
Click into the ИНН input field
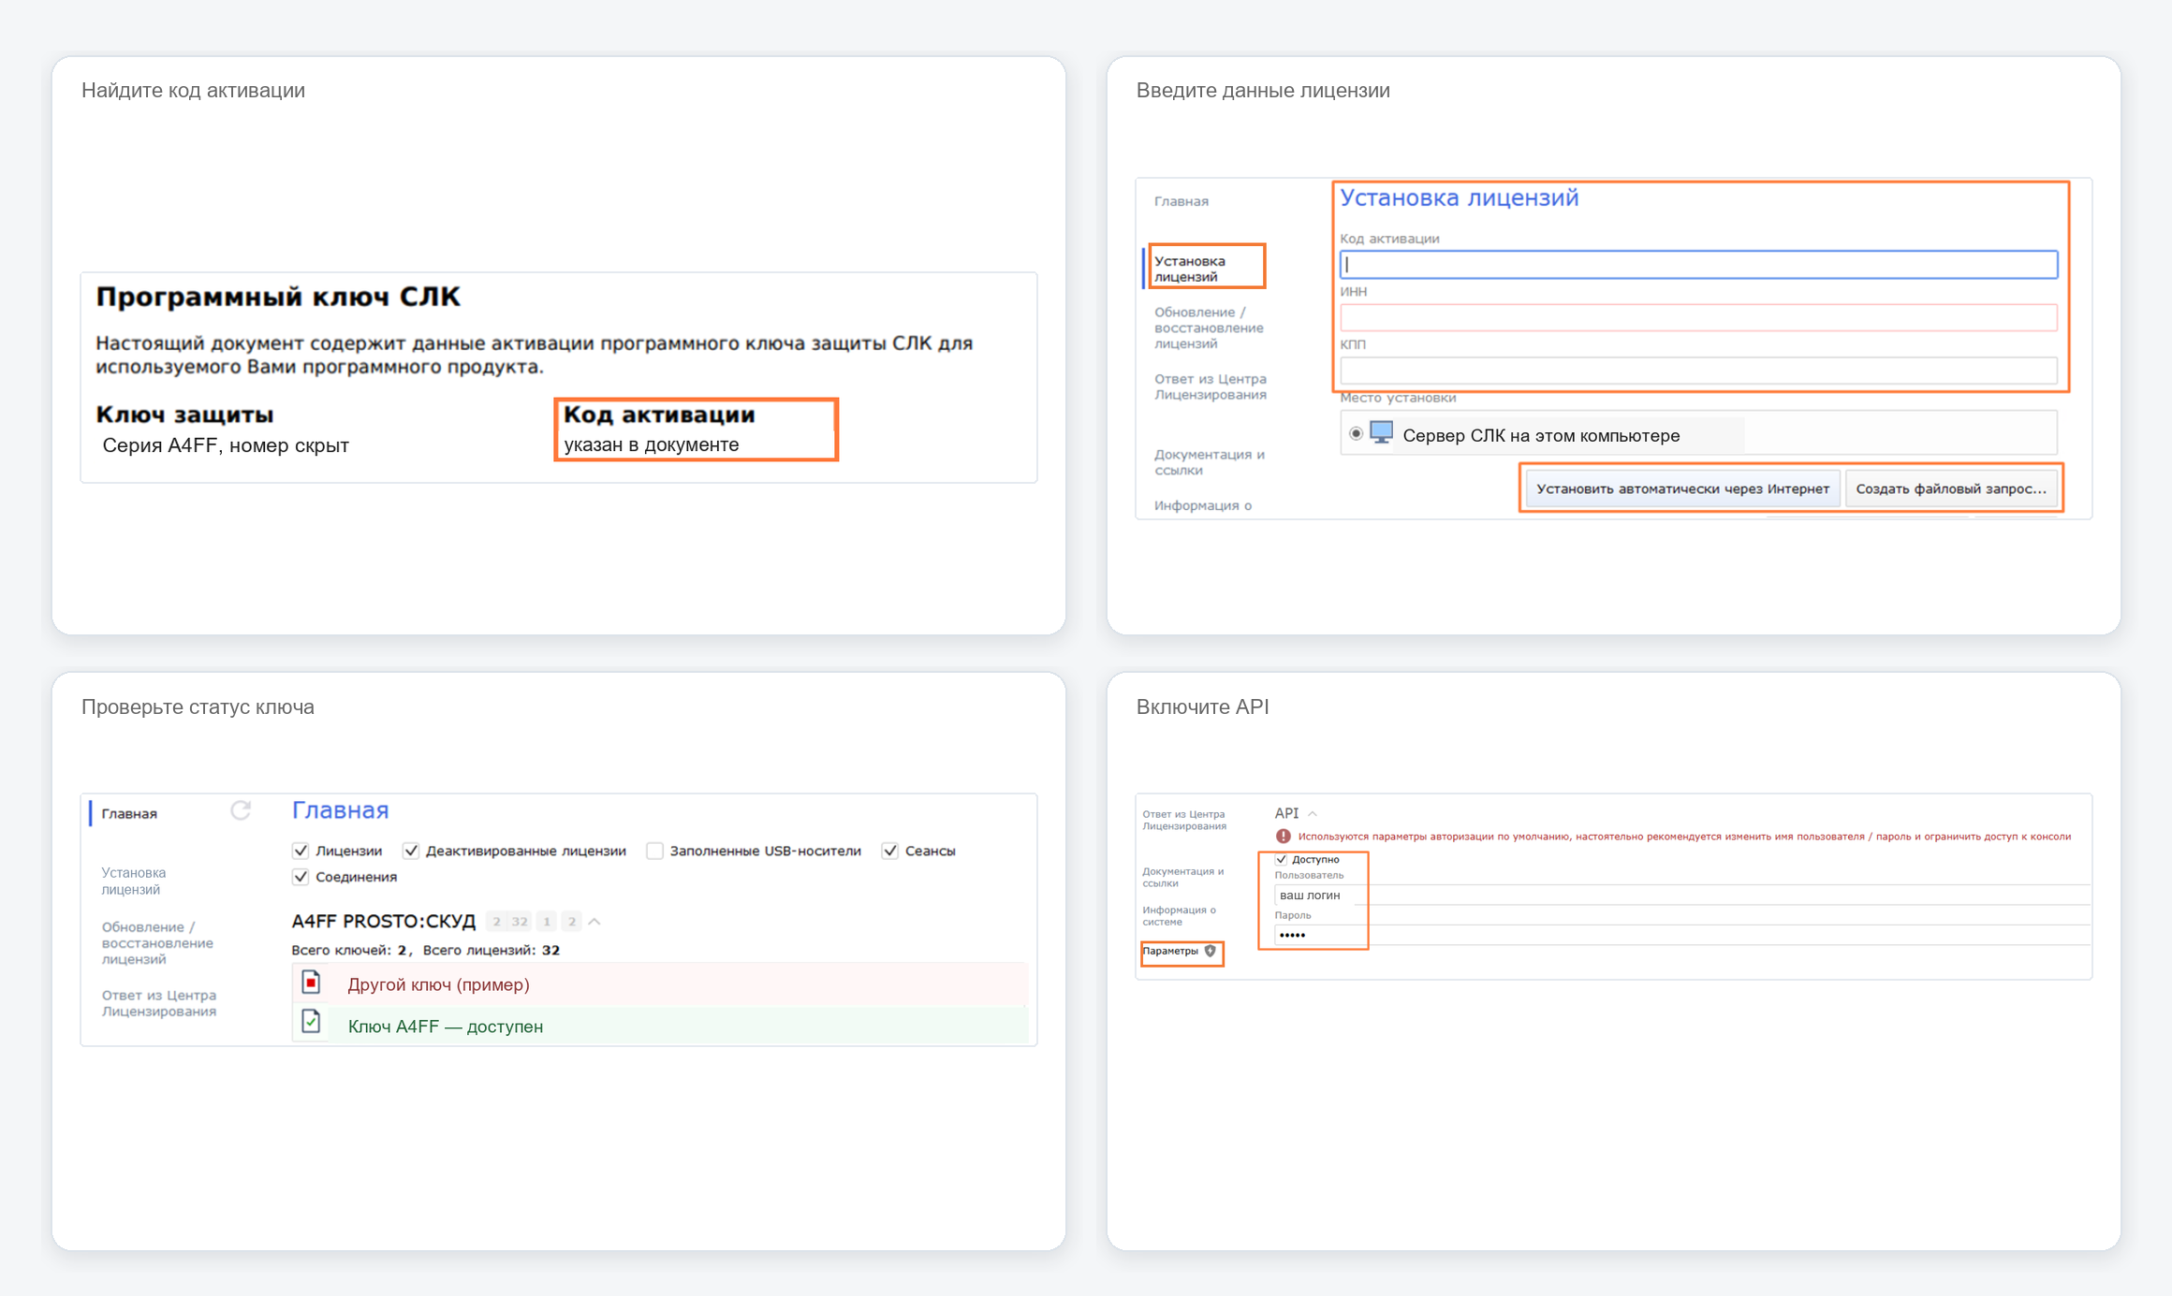pos(1698,317)
